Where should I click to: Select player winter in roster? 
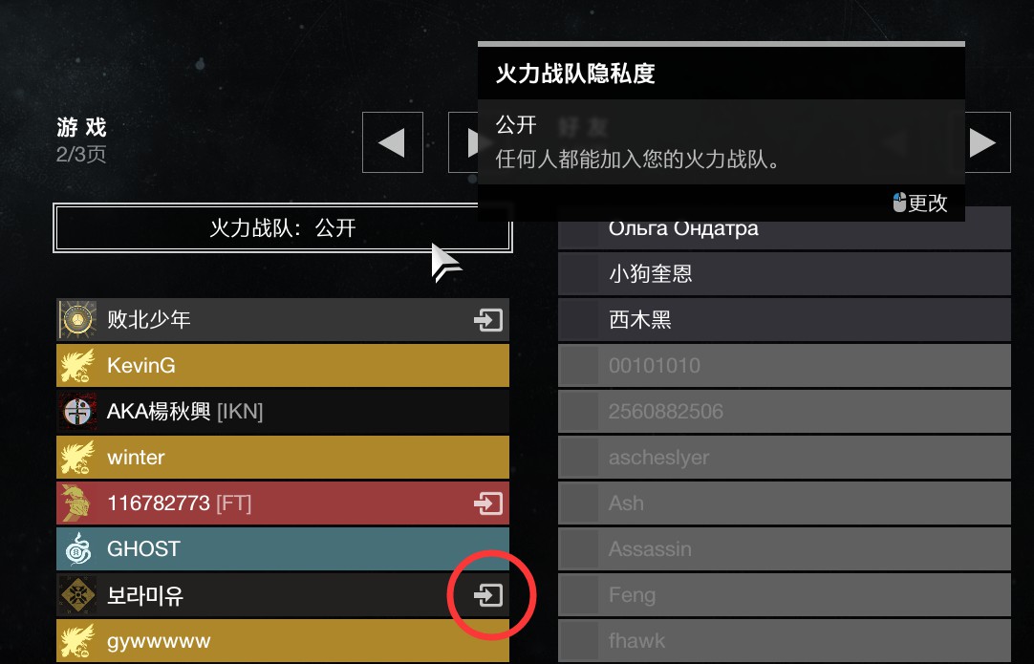tap(282, 458)
